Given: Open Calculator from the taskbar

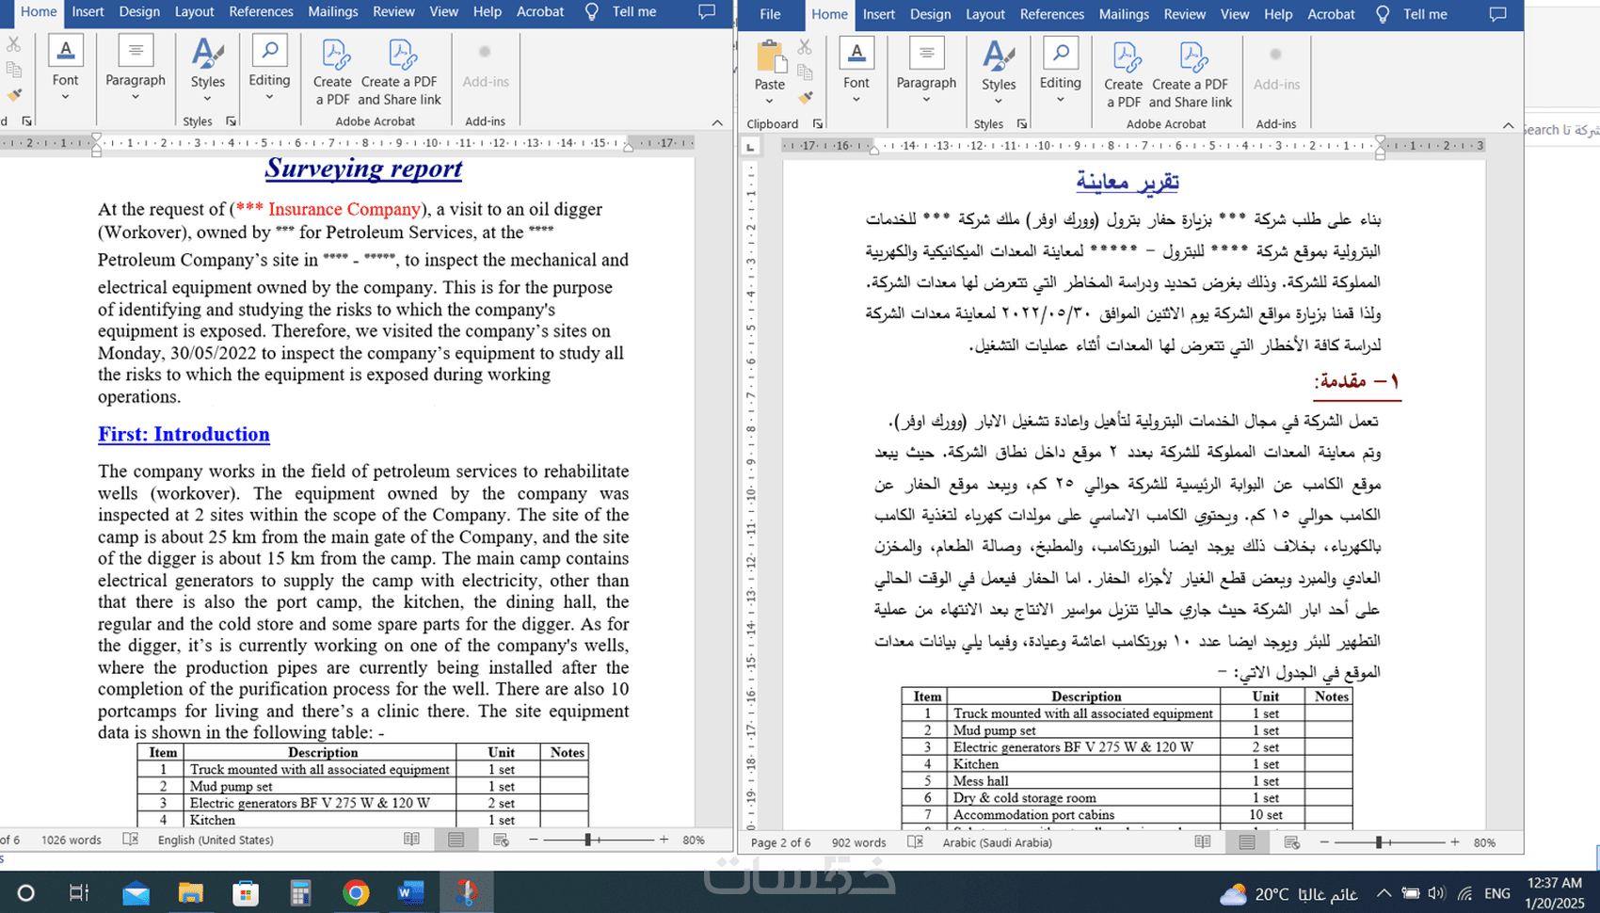Looking at the screenshot, I should pyautogui.click(x=300, y=892).
